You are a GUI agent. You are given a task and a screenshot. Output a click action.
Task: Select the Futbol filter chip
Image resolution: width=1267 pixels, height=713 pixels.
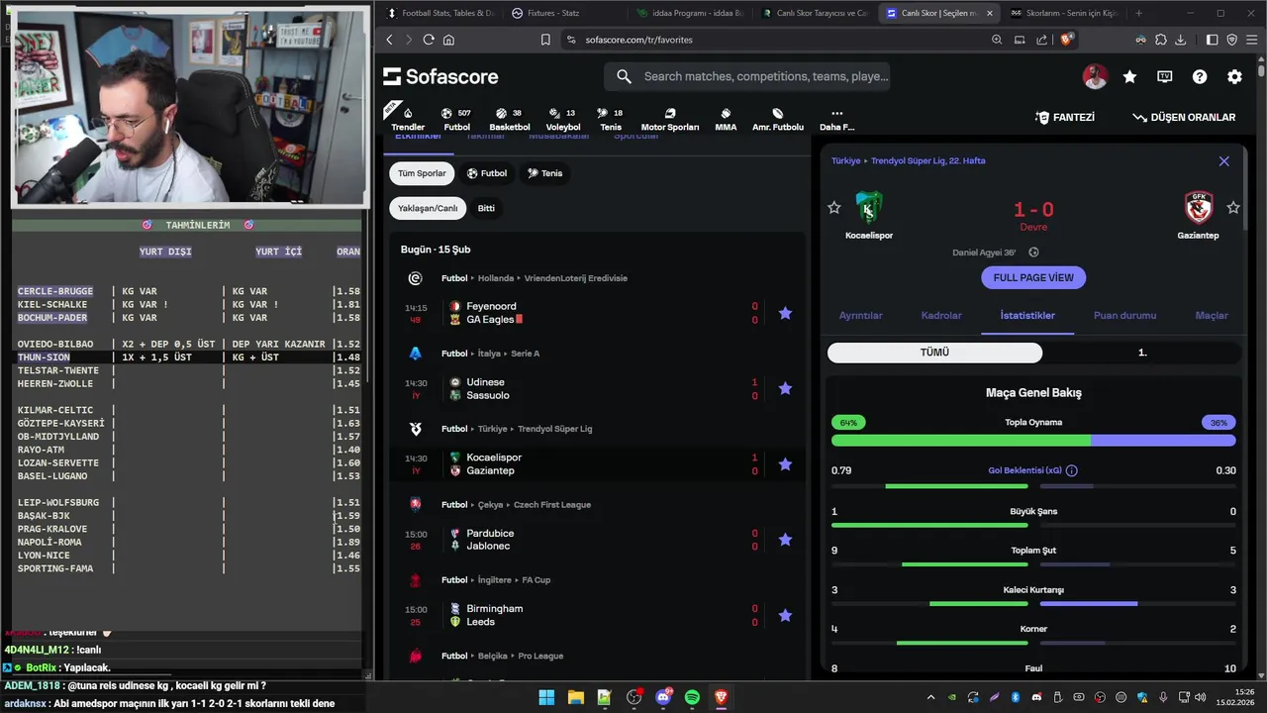(x=486, y=173)
